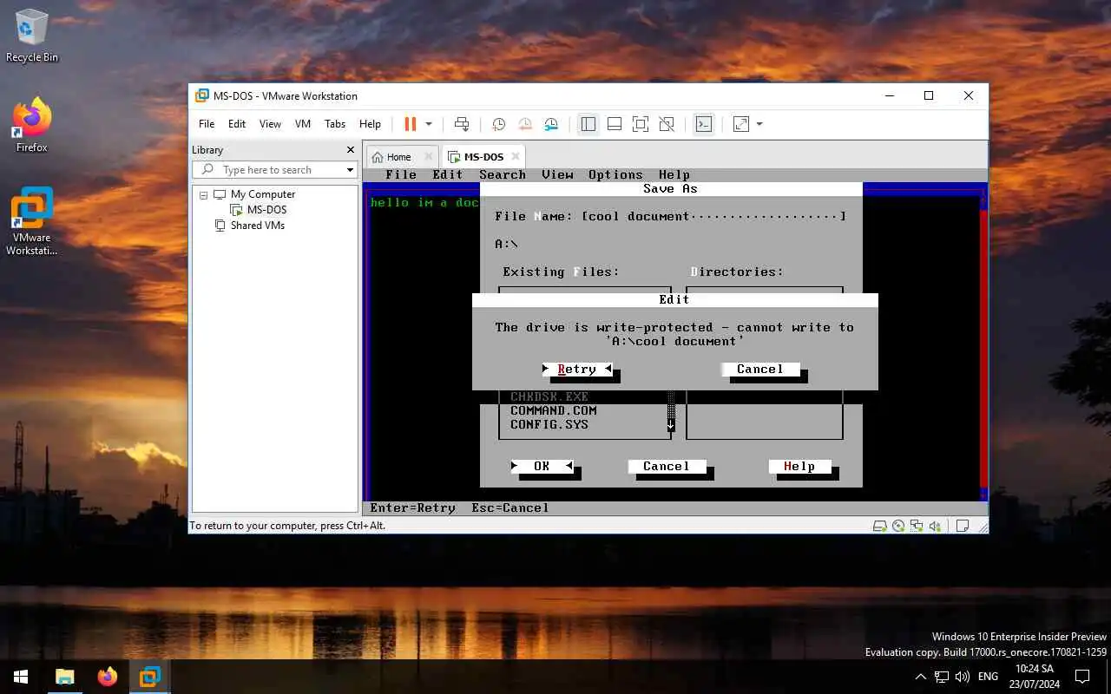The height and width of the screenshot is (694, 1111).
Task: Pause the virtual machine with the orange pause button
Action: 411,124
